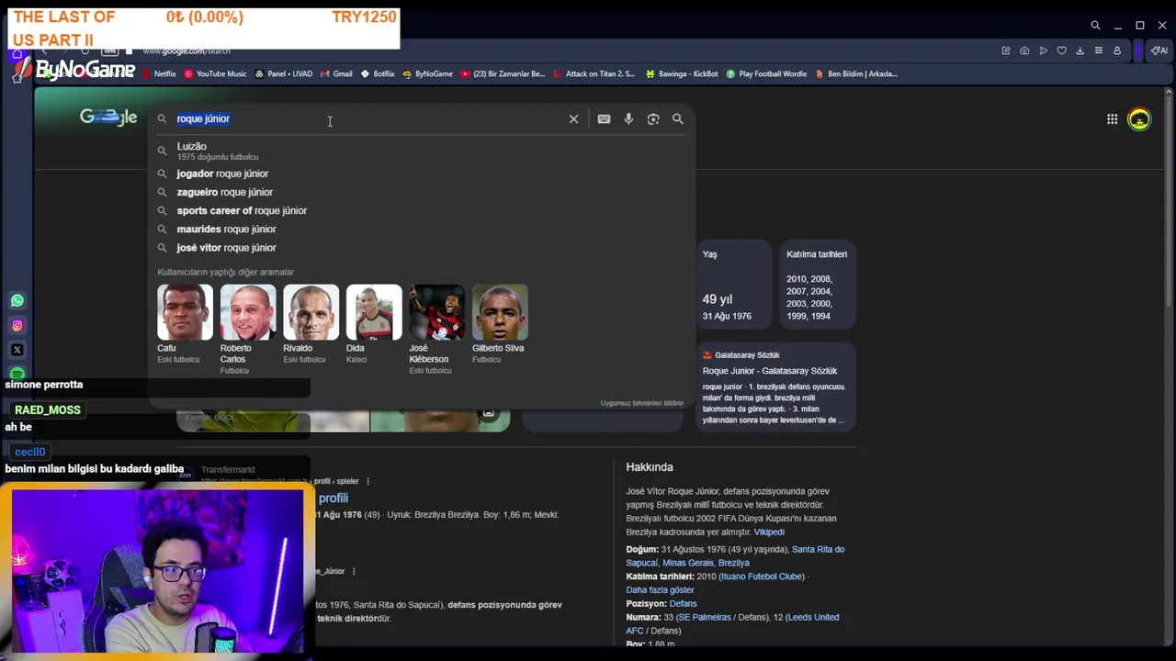
Task: Clear the Google search box
Action: pos(573,118)
